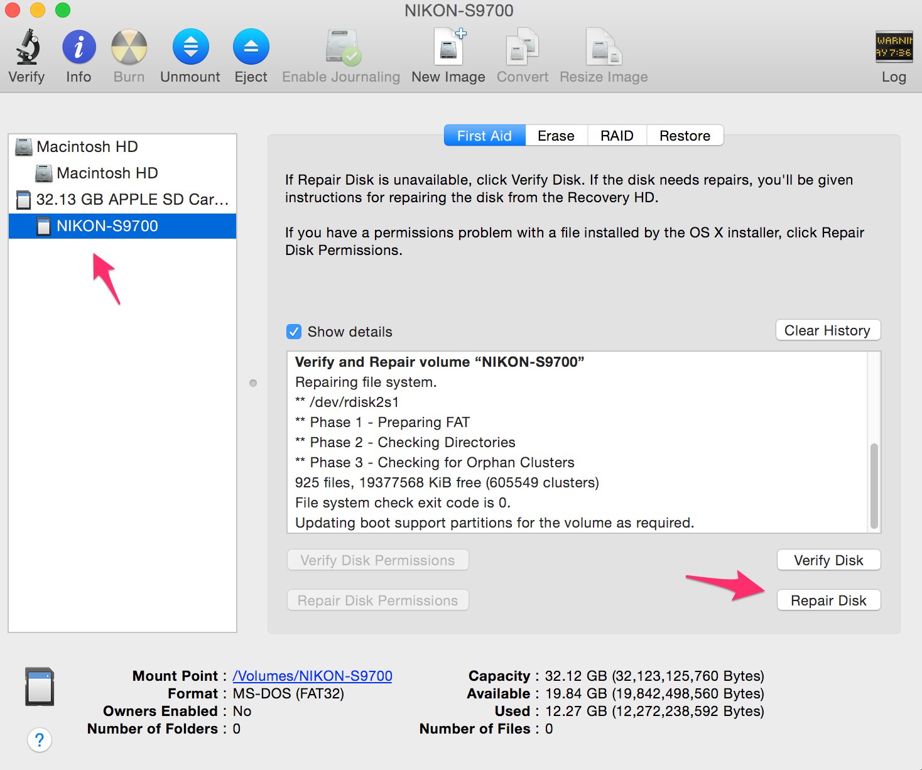
Task: Click the log line "Phase 3 - Checking for Orphan Clusters"
Action: [442, 462]
